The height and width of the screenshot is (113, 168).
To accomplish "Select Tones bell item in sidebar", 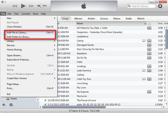I will coord(11,98).
